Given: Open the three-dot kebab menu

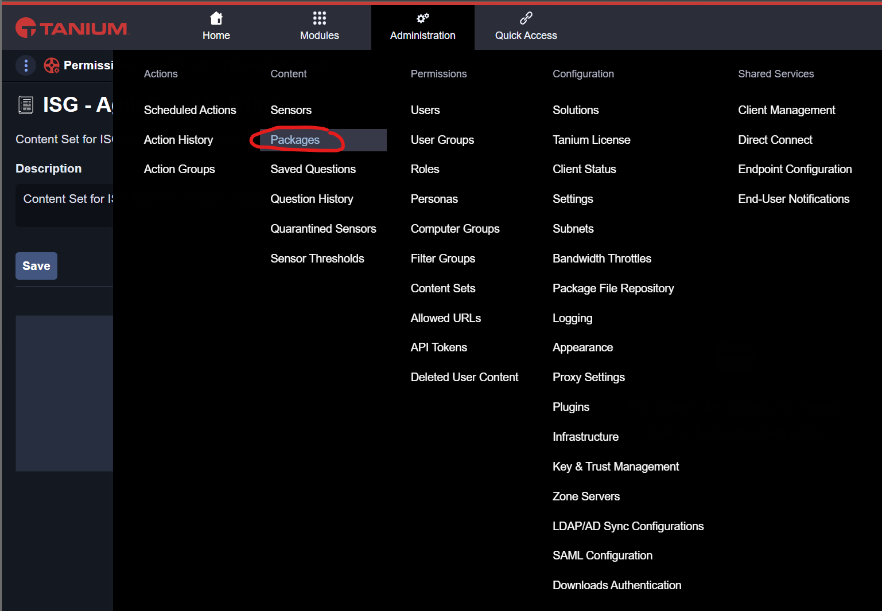Looking at the screenshot, I should coord(26,65).
